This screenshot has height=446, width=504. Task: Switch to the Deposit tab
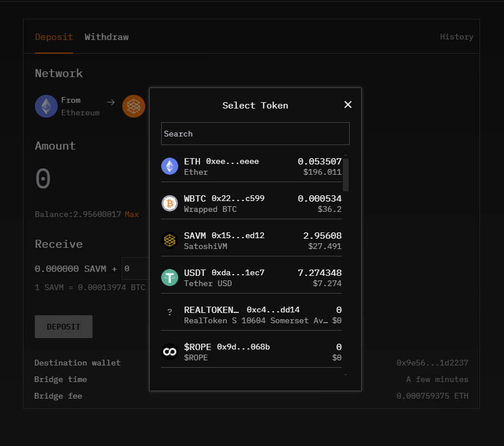pyautogui.click(x=54, y=37)
